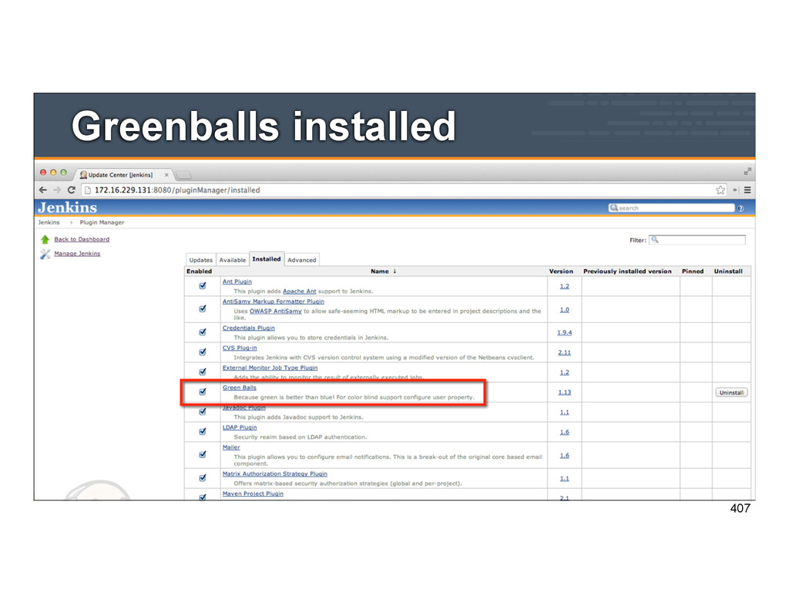Click in the Jenkins search box

click(x=671, y=207)
